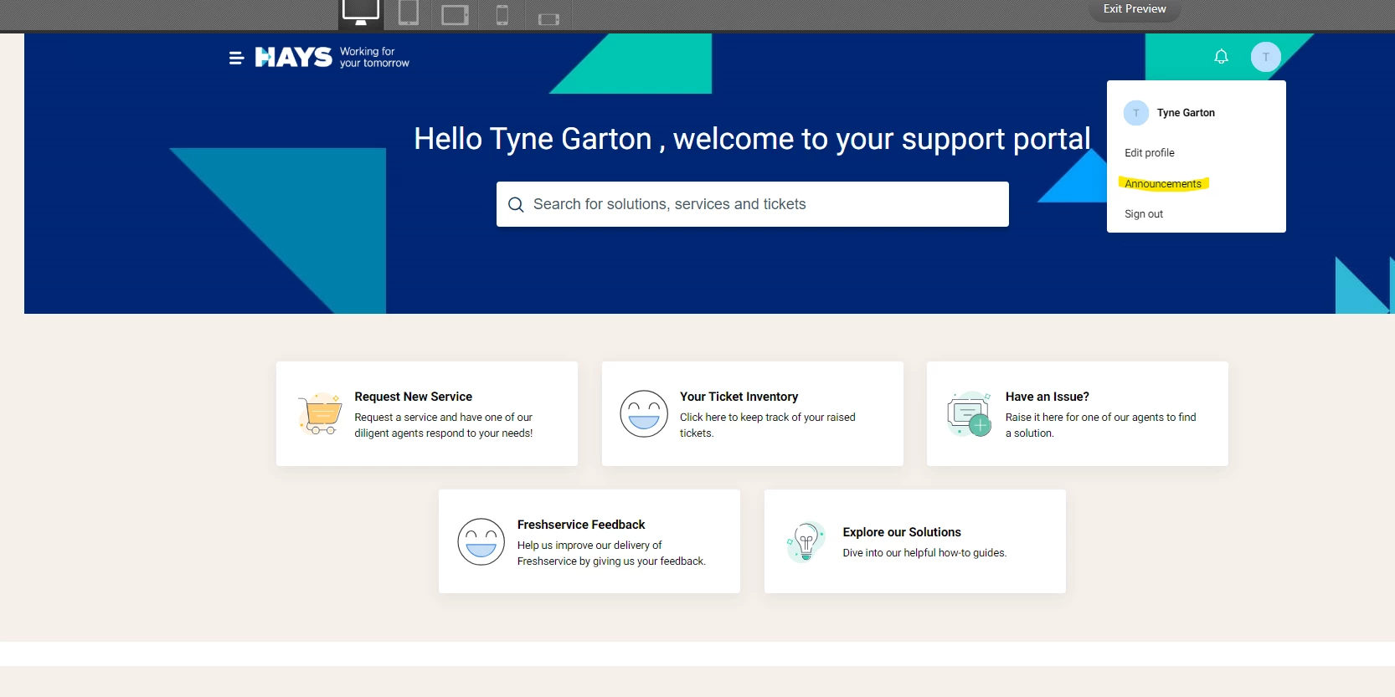1395x697 pixels.
Task: Select Tyne Garton name in profile menu
Action: (x=1186, y=113)
